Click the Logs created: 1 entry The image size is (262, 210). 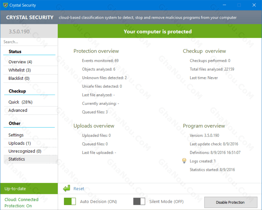(203, 161)
